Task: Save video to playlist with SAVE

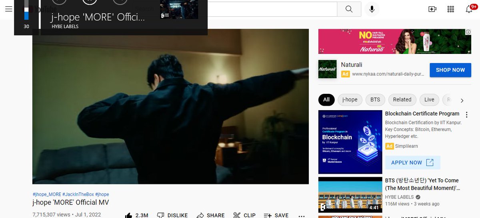Action: point(276,215)
